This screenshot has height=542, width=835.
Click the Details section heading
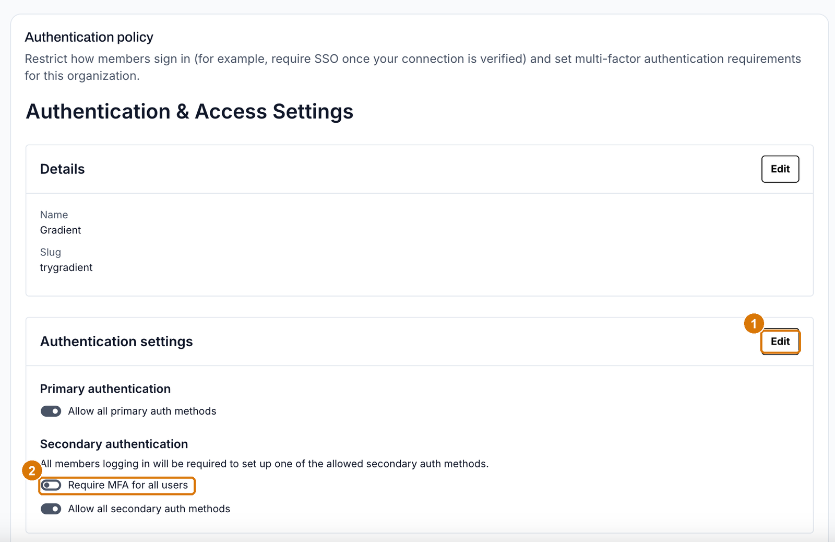[62, 169]
